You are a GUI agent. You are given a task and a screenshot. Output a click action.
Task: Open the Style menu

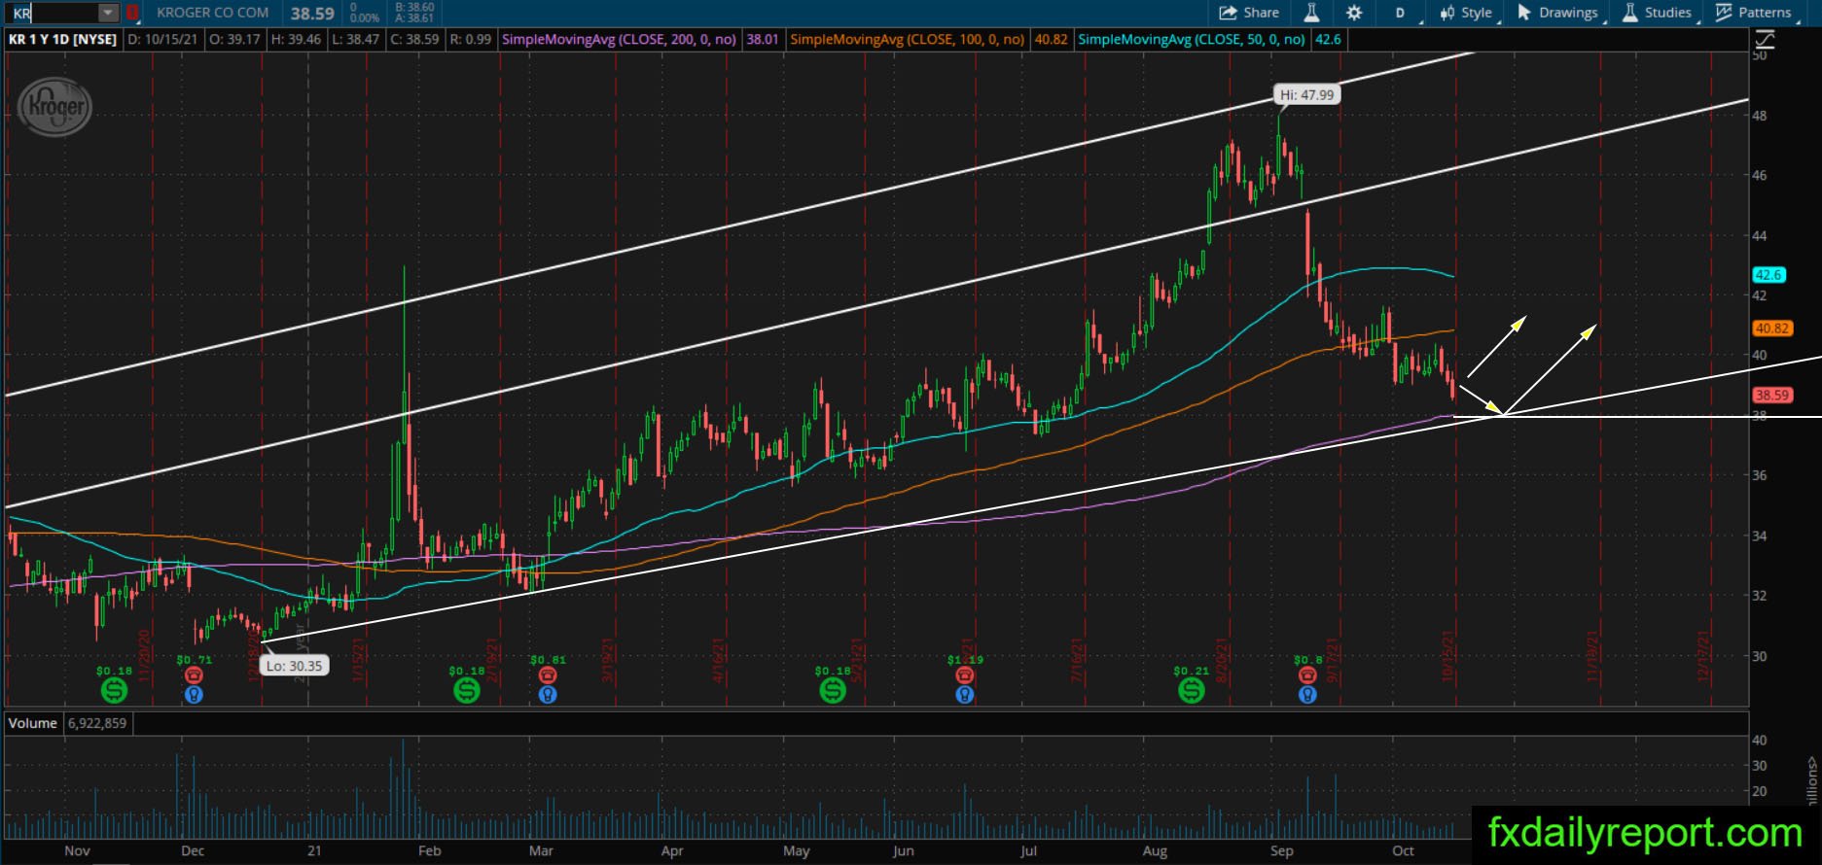coord(1466,13)
